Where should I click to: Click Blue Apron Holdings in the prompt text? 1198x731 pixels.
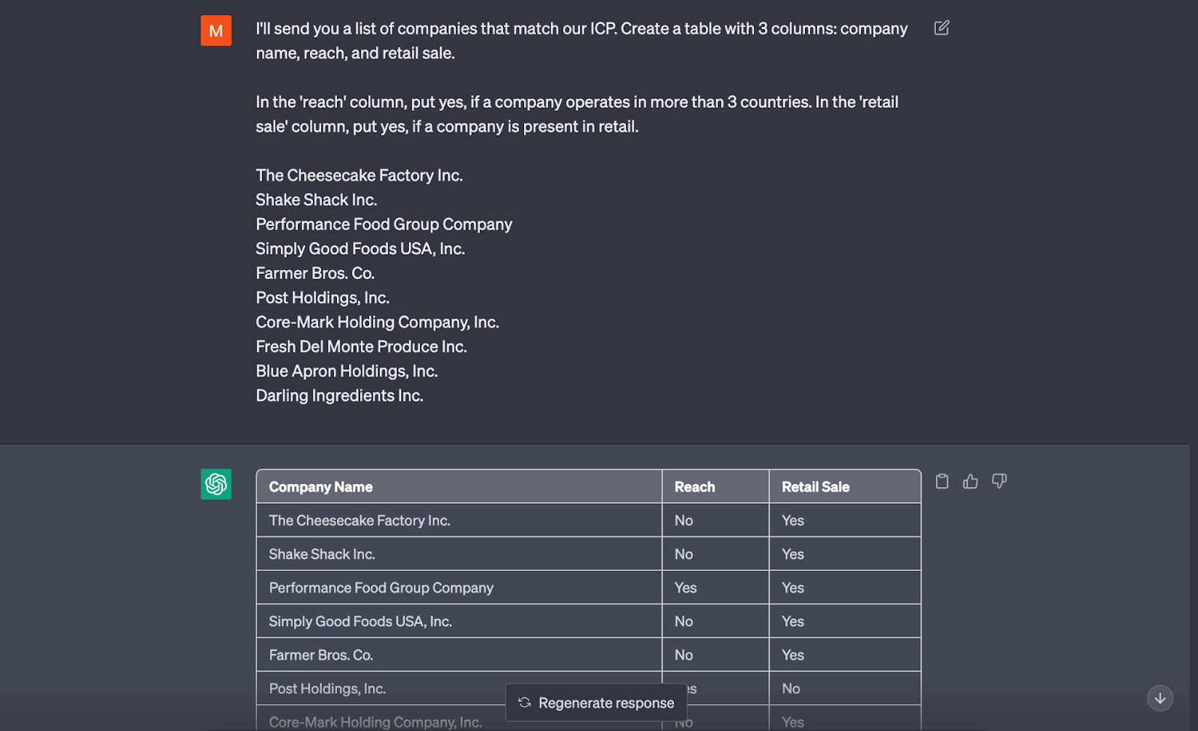coord(346,370)
